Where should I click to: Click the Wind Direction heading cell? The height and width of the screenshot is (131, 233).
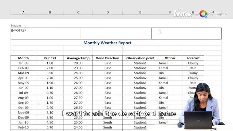(108, 58)
